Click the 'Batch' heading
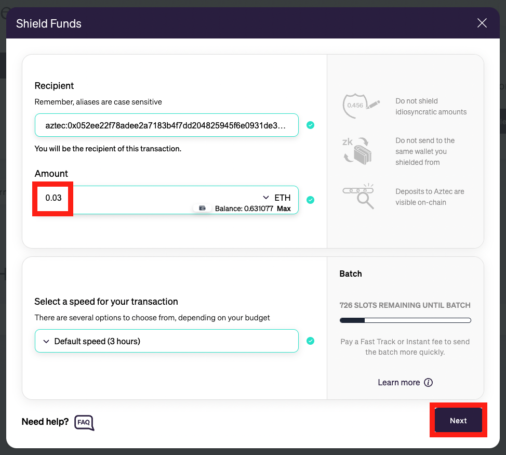This screenshot has height=455, width=506. click(351, 274)
